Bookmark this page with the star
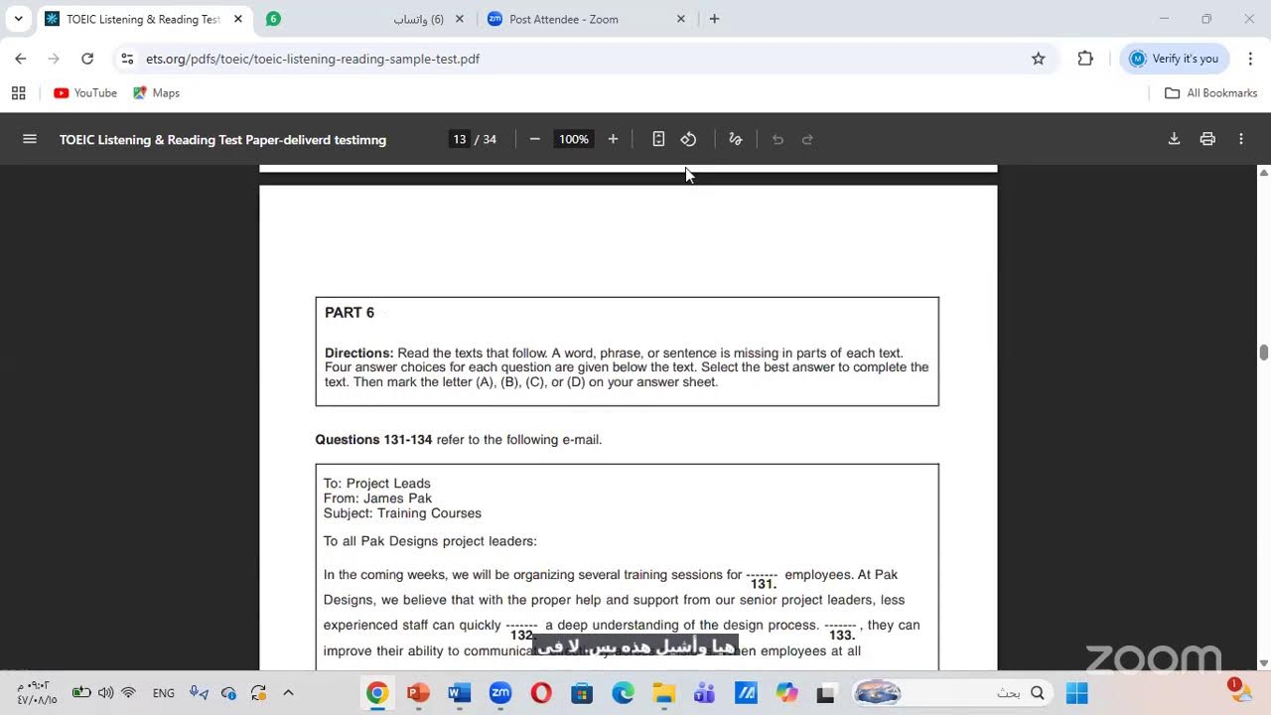Screen dimensions: 1271x715 (1039, 59)
